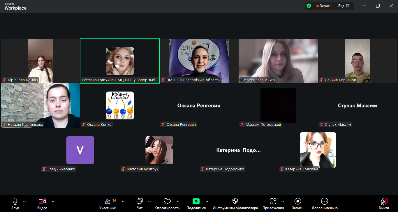Viewport: 398px width, 212px height.
Task: Open the Participants panel icon
Action: tap(108, 201)
